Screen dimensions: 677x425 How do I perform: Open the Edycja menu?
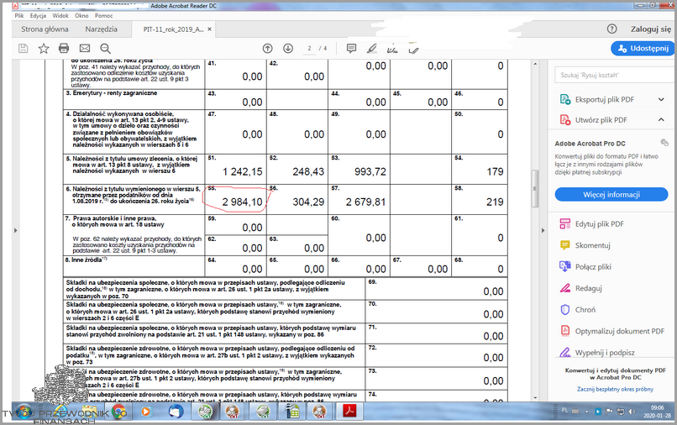pyautogui.click(x=38, y=16)
